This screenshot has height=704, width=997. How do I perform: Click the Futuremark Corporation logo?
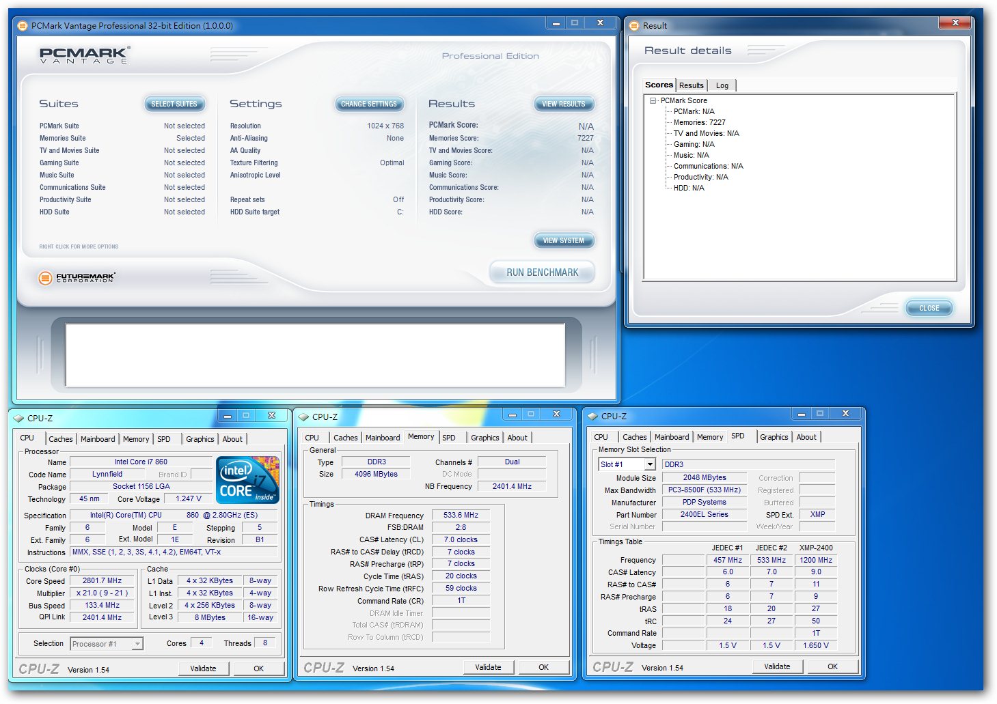click(x=77, y=278)
